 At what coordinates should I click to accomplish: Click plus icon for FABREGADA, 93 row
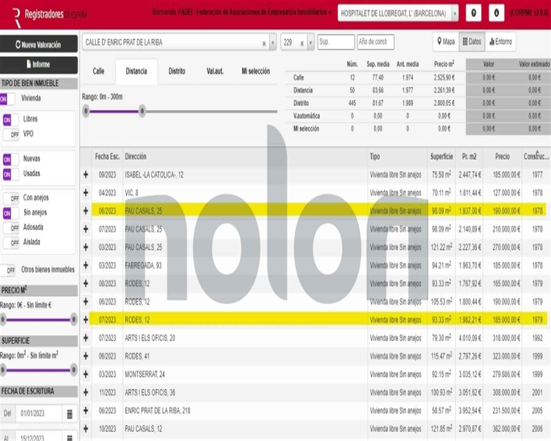(86, 265)
